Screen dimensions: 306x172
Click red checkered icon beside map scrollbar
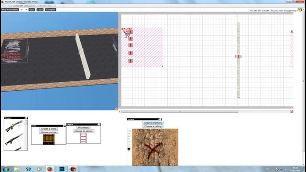click(292, 111)
